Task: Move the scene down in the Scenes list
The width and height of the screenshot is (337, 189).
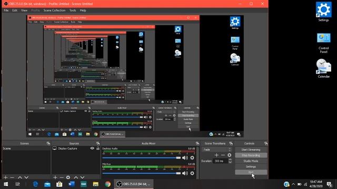Action: (26, 177)
